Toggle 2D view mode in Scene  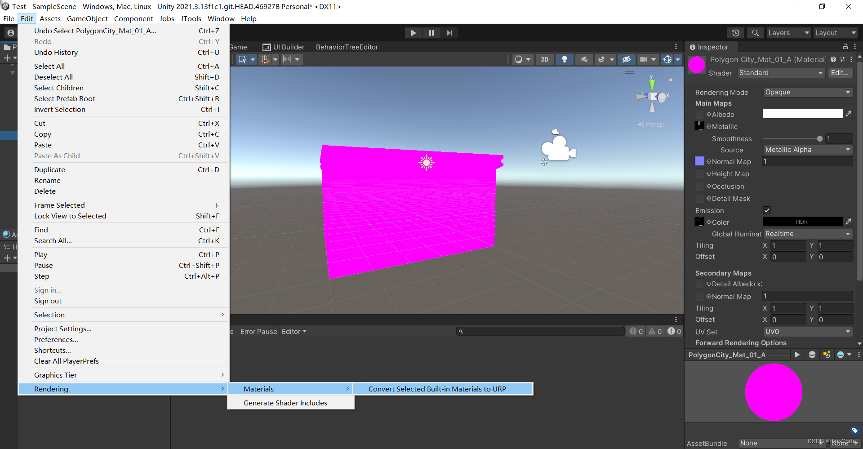(x=545, y=59)
